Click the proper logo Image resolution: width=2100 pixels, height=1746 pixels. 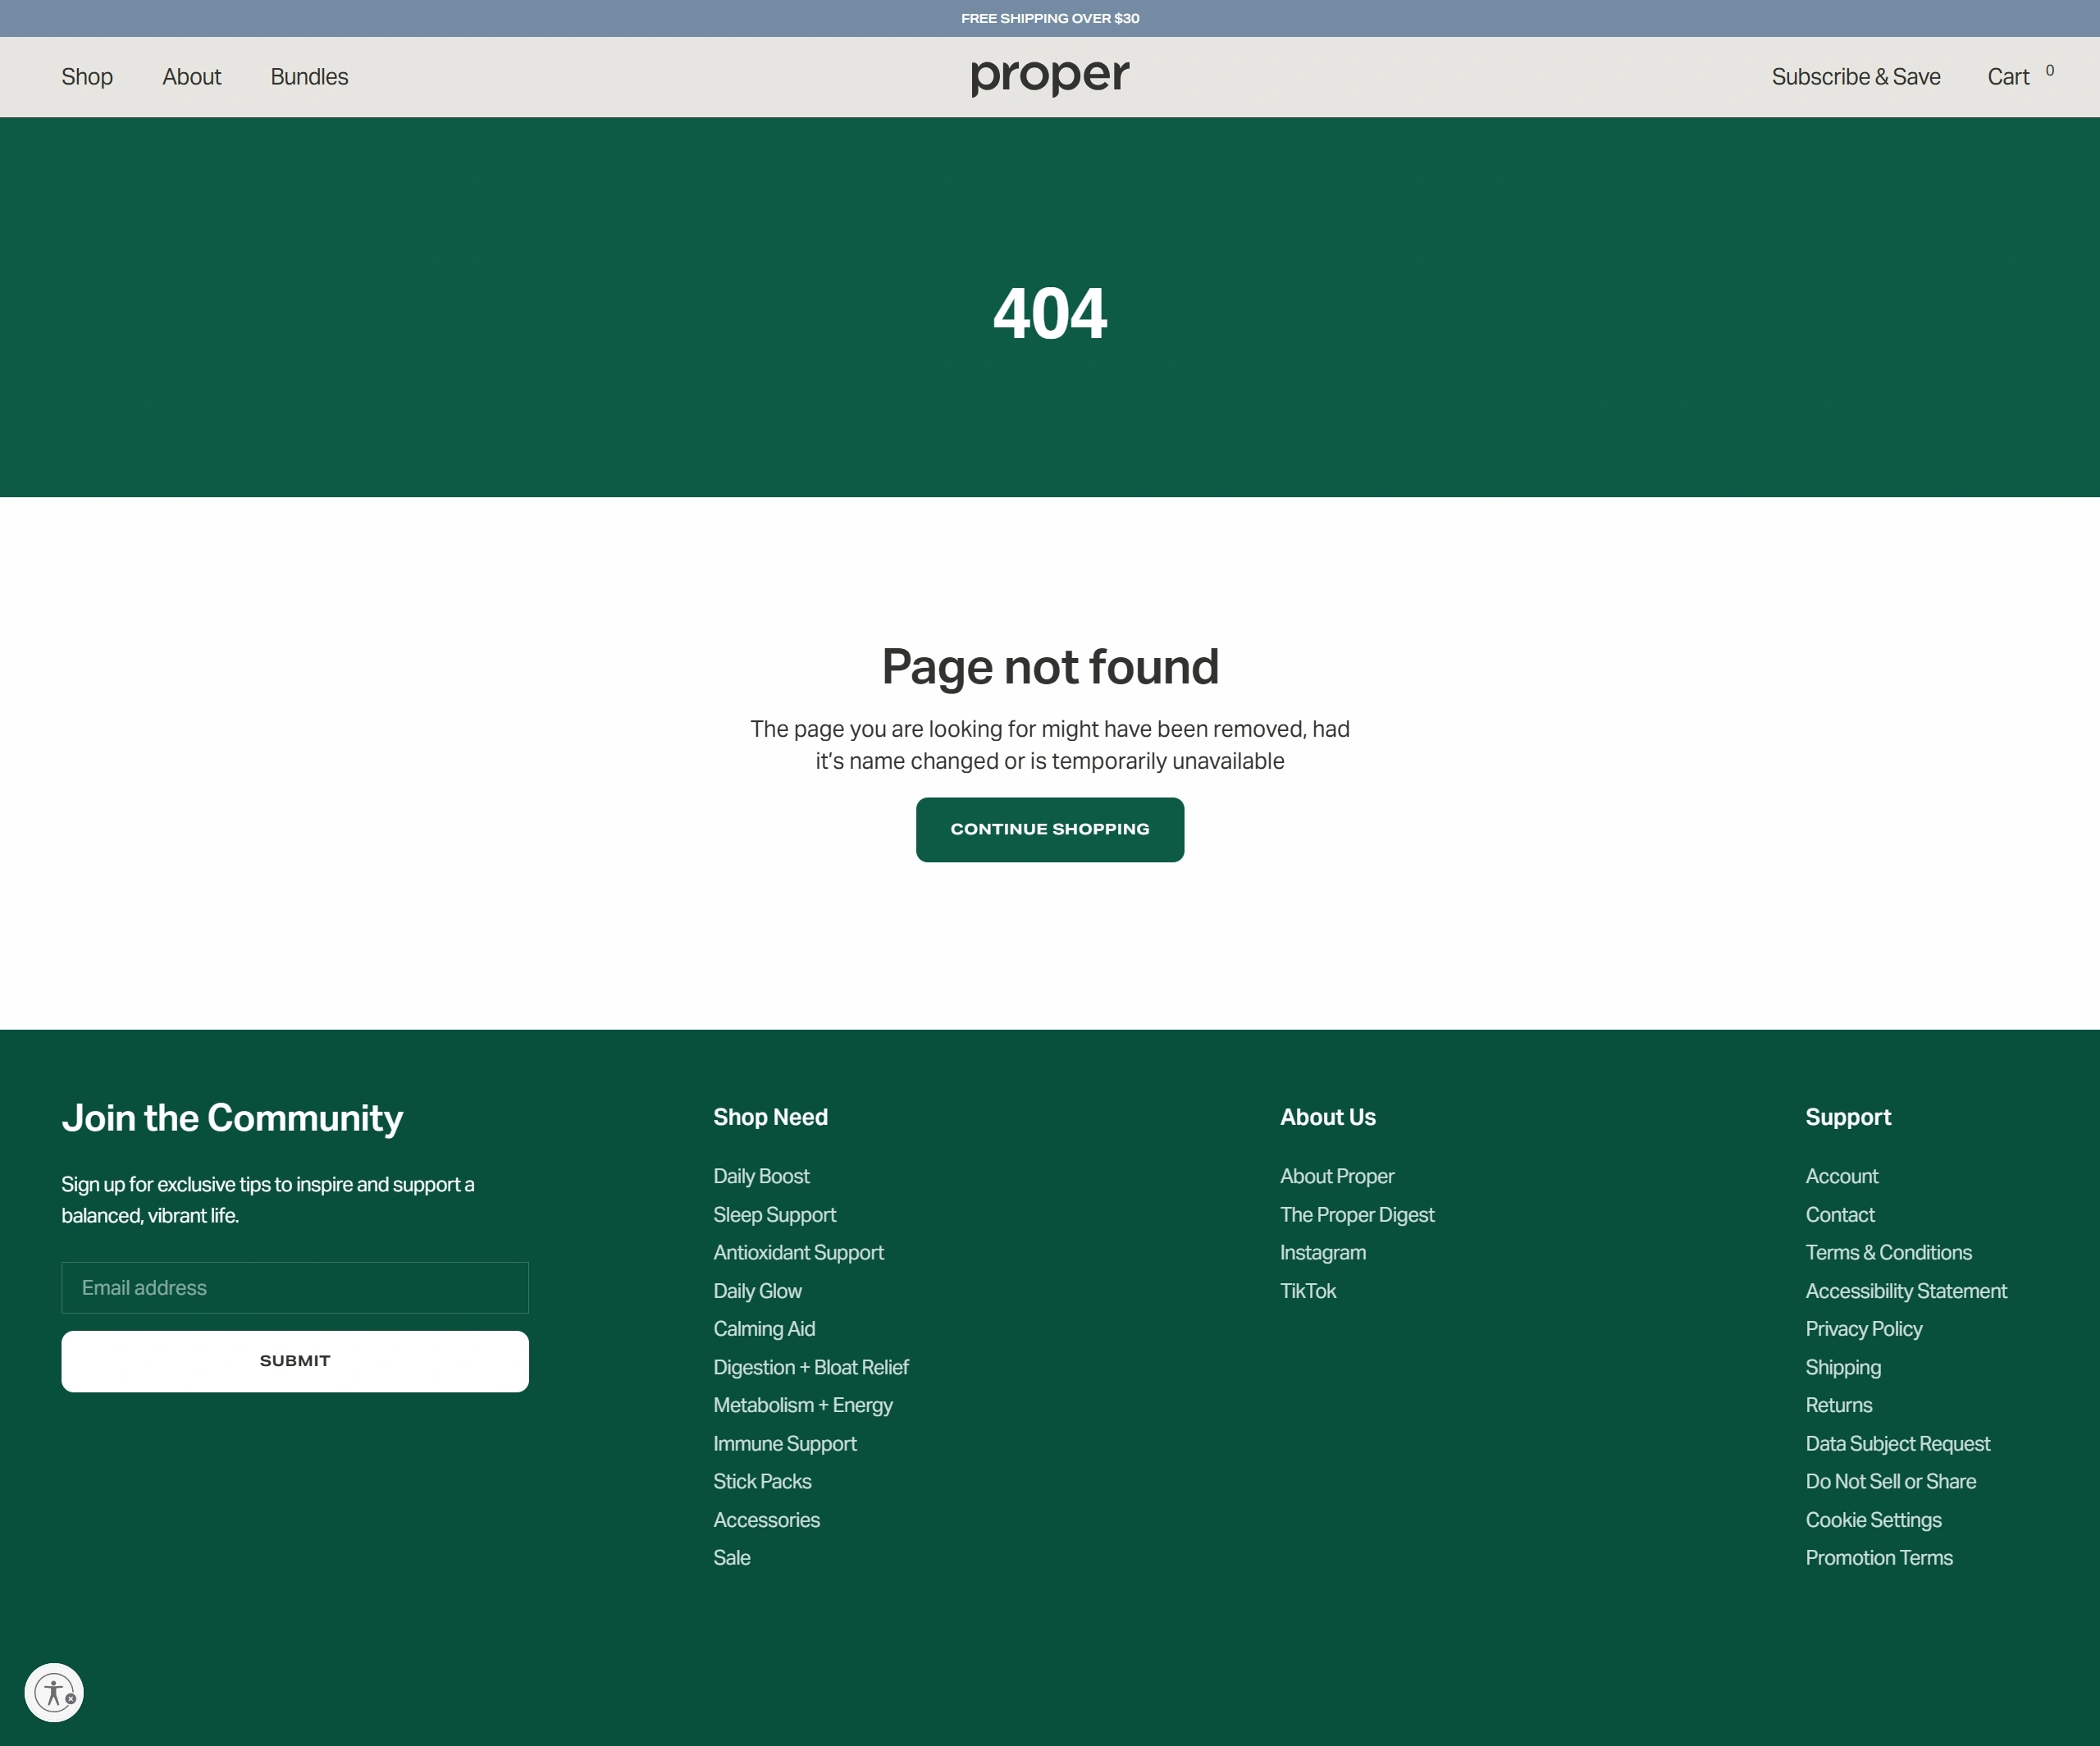(x=1049, y=76)
